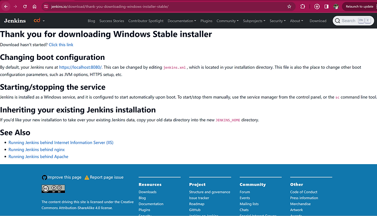Expand the Security dropdown menu
Image resolution: width=377 pixels, height=216 pixels.
(x=277, y=21)
